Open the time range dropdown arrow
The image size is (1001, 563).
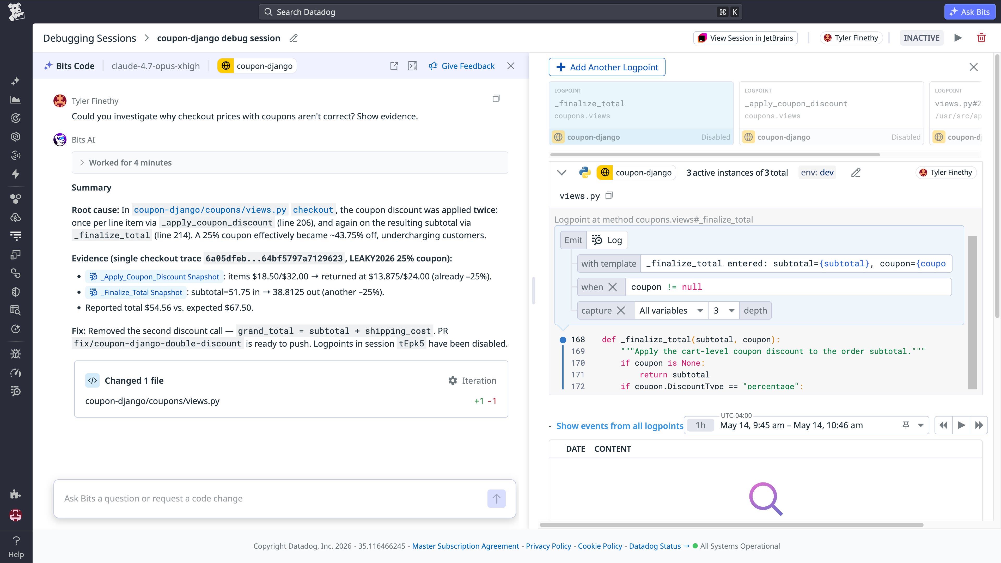tap(920, 425)
